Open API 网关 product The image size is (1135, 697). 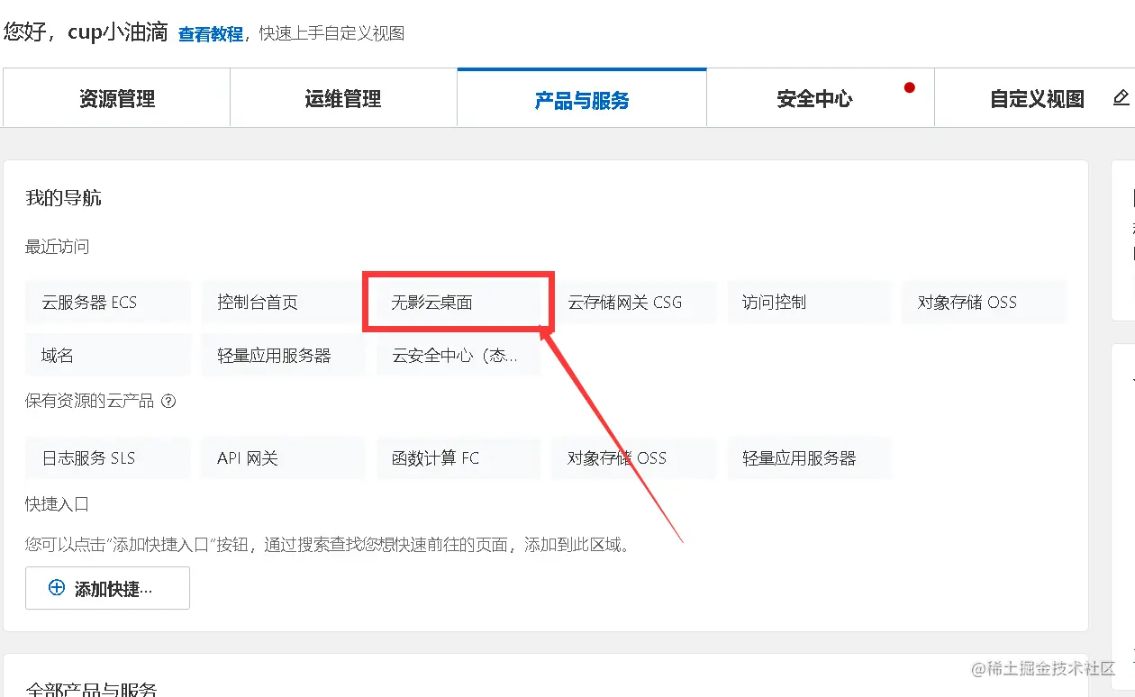tap(283, 458)
